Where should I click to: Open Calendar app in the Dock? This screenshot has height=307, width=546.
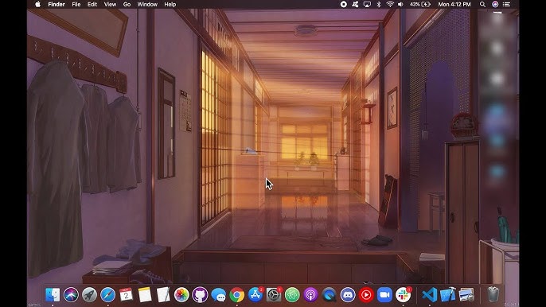[126, 295]
